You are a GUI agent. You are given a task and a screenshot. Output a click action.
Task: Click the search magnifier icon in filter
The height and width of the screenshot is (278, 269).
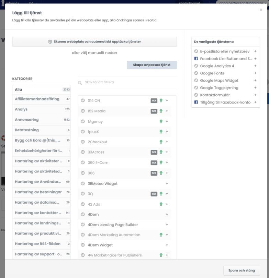click(80, 83)
